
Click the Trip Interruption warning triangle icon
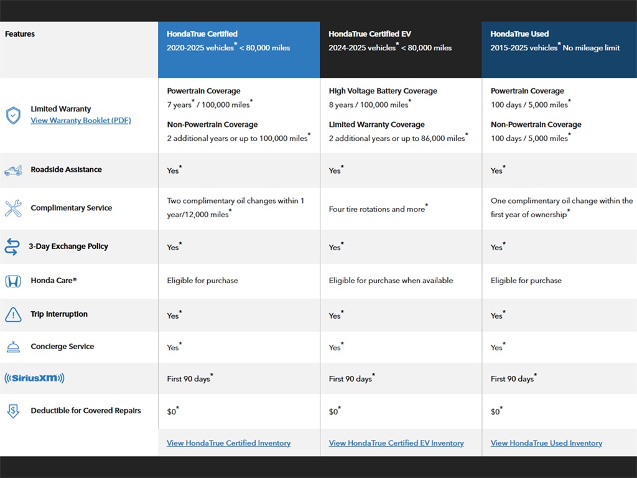tap(13, 315)
